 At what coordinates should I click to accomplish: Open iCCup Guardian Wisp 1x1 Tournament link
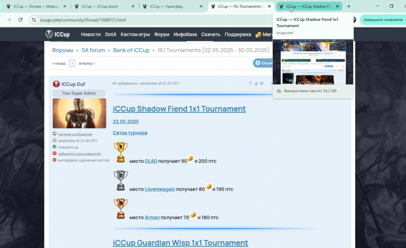(x=180, y=243)
